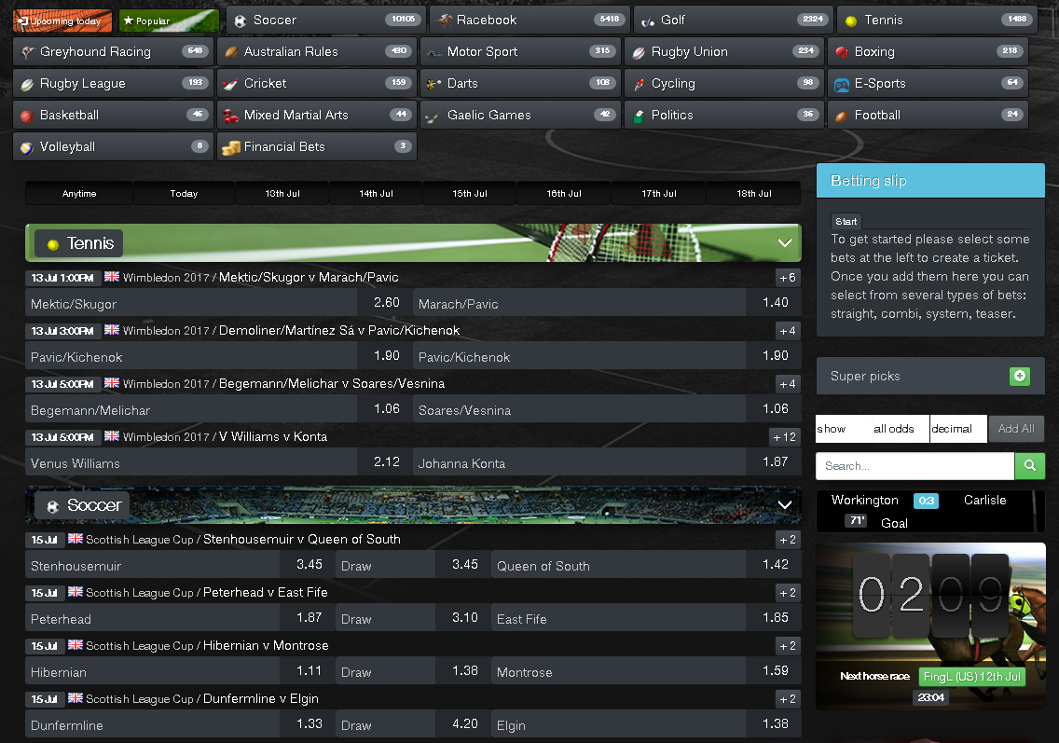Screen dimensions: 1059x743
Task: Click the Search input field
Action: 915,466
